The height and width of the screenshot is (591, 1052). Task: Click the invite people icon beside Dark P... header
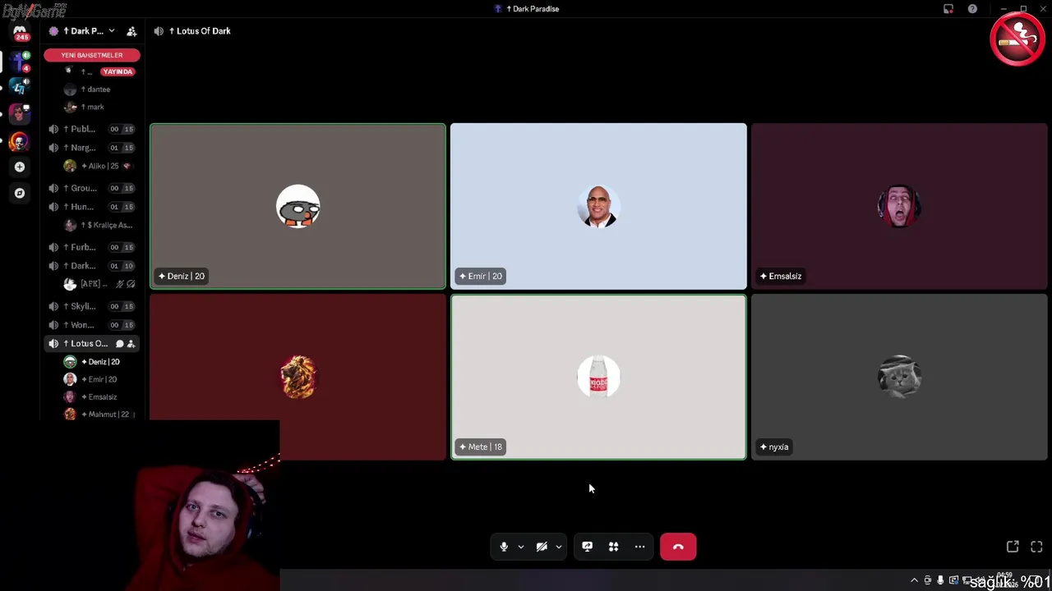(131, 31)
